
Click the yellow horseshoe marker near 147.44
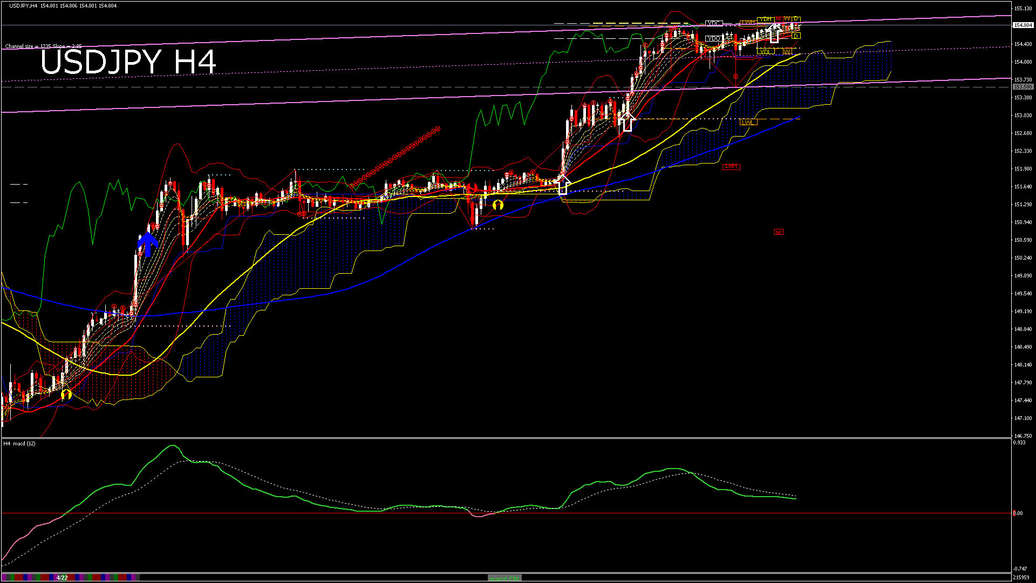coord(66,395)
